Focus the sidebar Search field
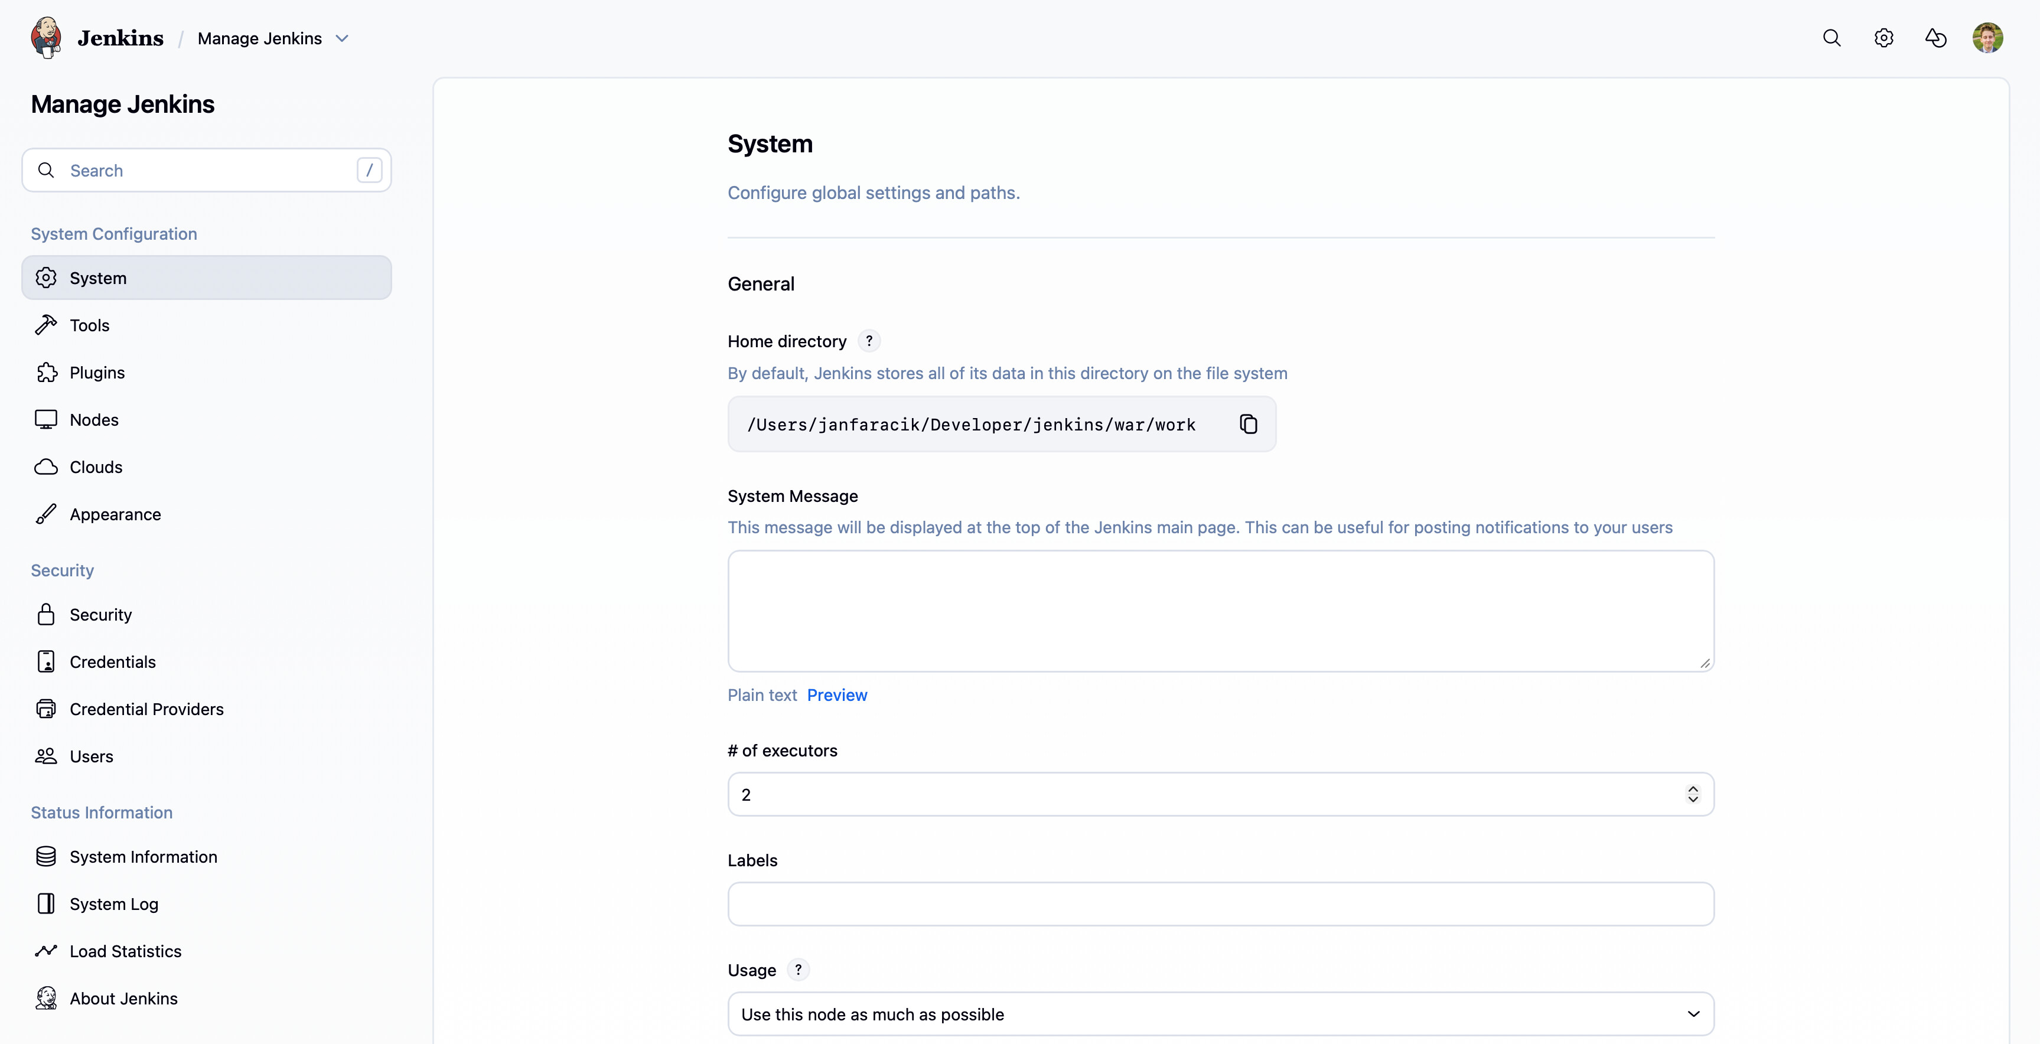This screenshot has height=1044, width=2040. point(206,170)
